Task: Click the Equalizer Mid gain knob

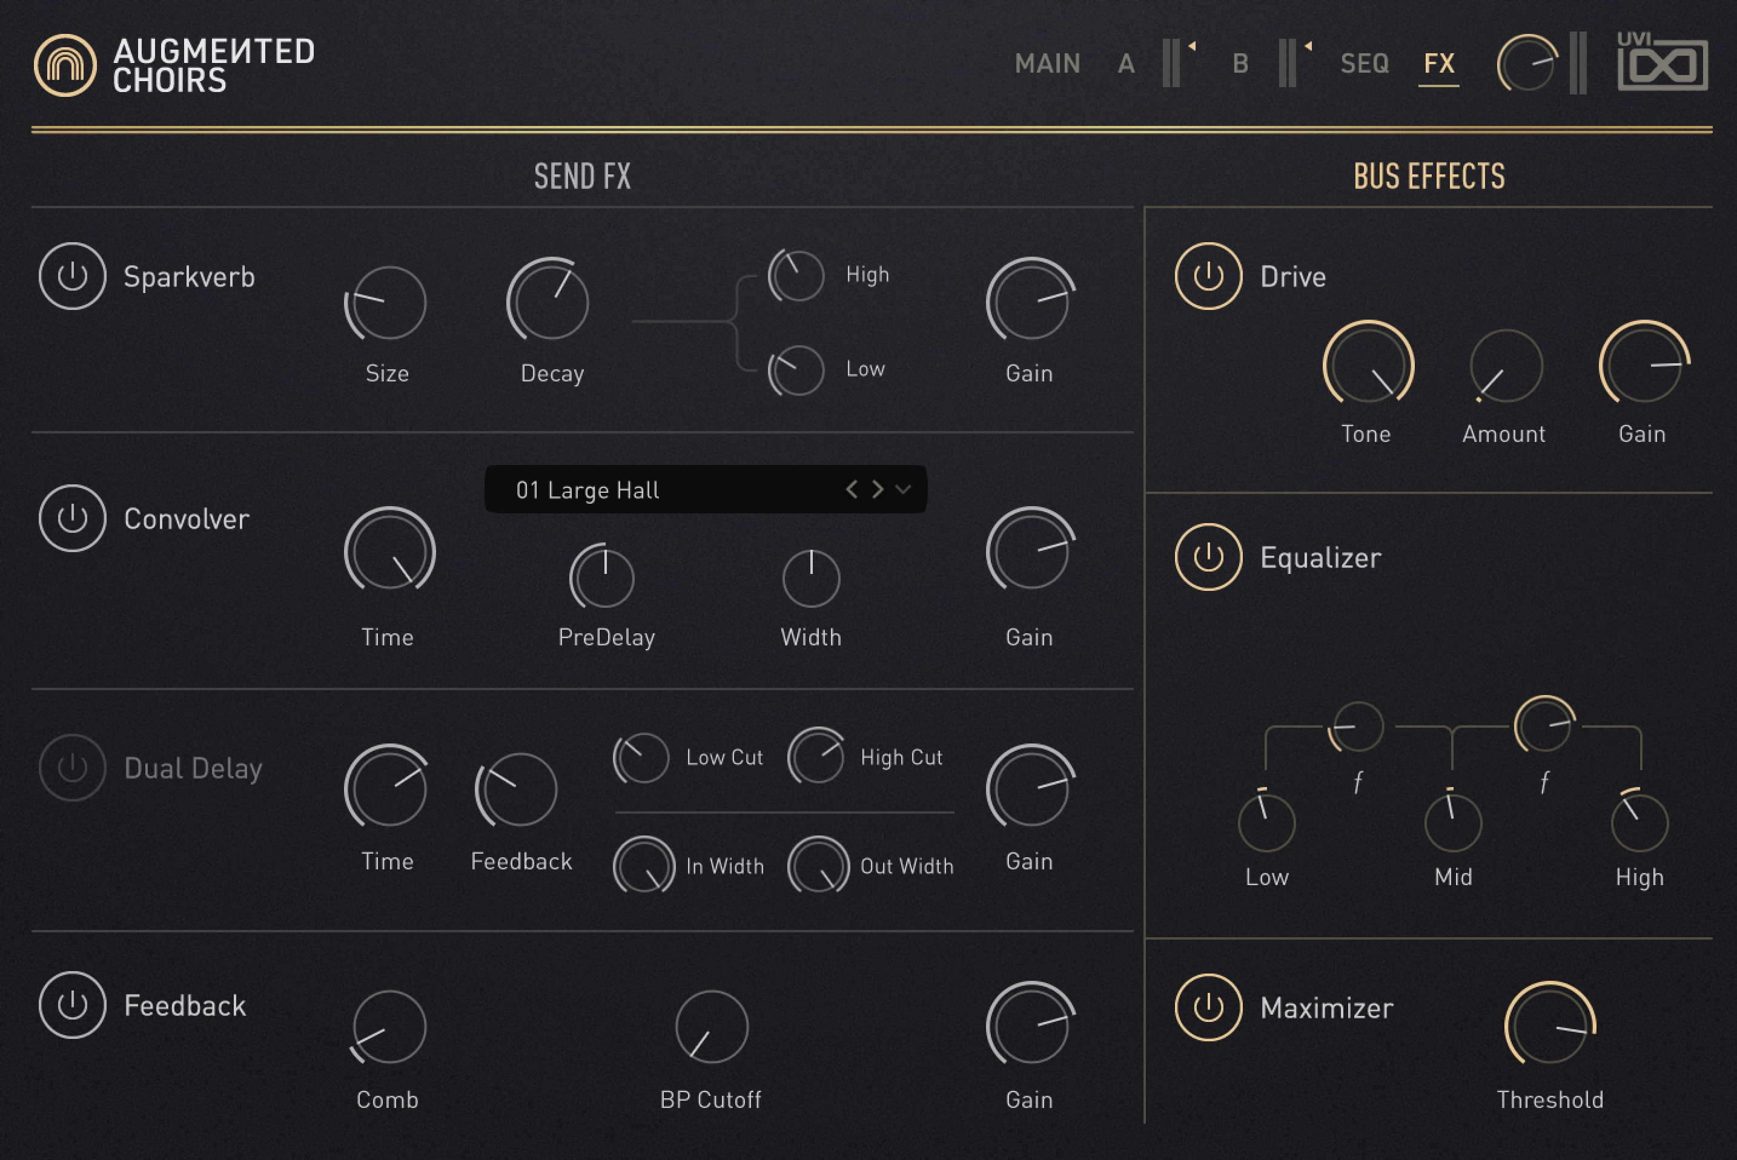Action: (1453, 821)
